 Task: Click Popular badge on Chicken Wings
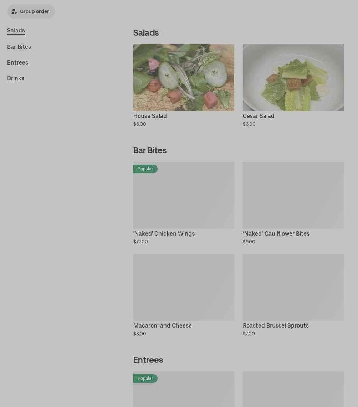tap(145, 169)
